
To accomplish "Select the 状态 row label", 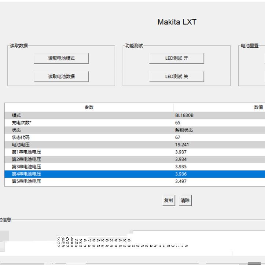I will tap(16, 130).
